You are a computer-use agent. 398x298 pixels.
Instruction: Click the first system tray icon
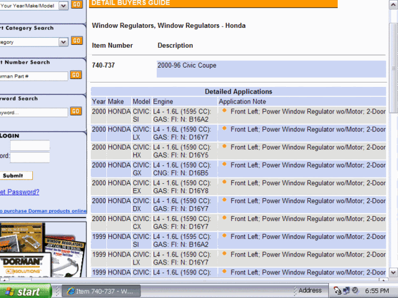(337, 291)
